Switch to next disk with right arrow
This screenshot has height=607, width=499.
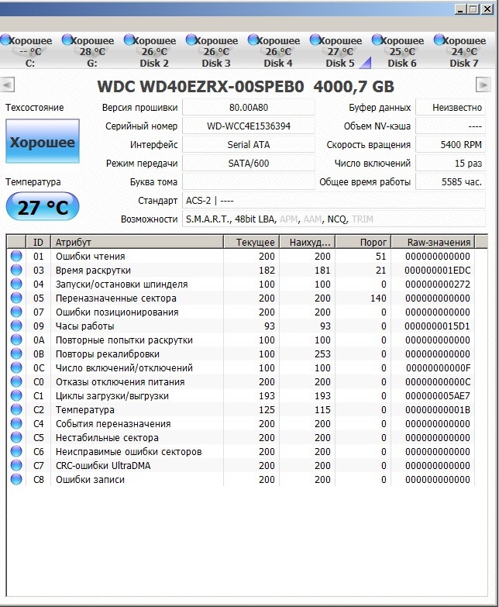click(484, 84)
